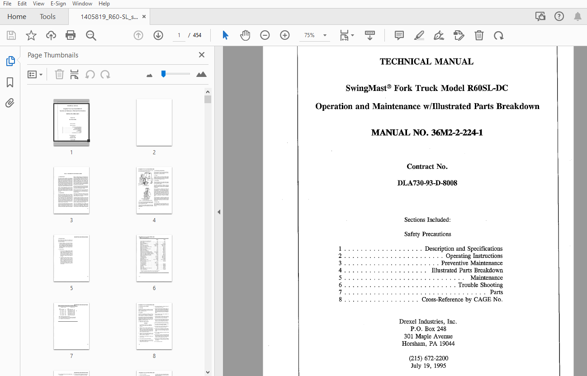This screenshot has height=376, width=587.
Task: Click the 'MANUAL NO. 36M2-2-224-1' heading text
Action: point(427,133)
